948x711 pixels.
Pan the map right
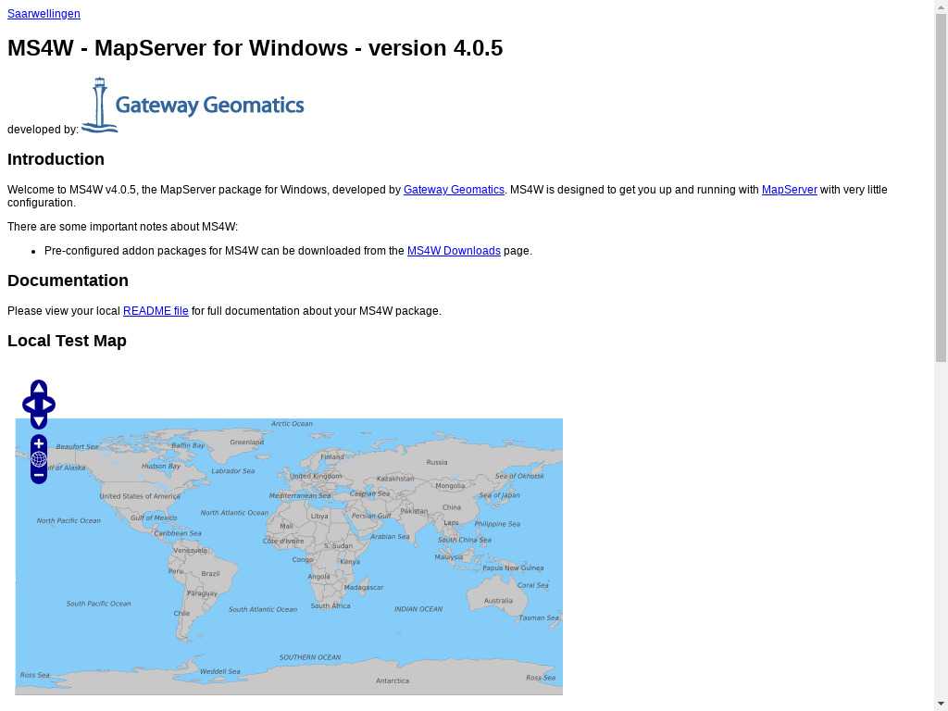click(47, 405)
